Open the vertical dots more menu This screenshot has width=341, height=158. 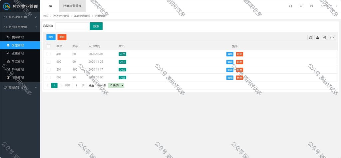pos(337,6)
